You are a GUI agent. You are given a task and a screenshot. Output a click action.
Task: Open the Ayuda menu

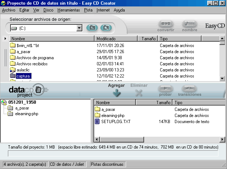click(x=119, y=10)
